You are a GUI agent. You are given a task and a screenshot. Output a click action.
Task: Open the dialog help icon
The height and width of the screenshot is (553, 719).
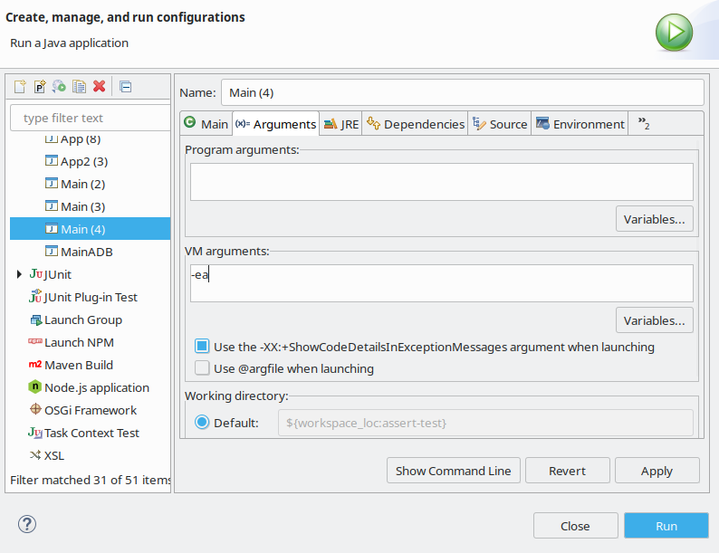coord(27,525)
